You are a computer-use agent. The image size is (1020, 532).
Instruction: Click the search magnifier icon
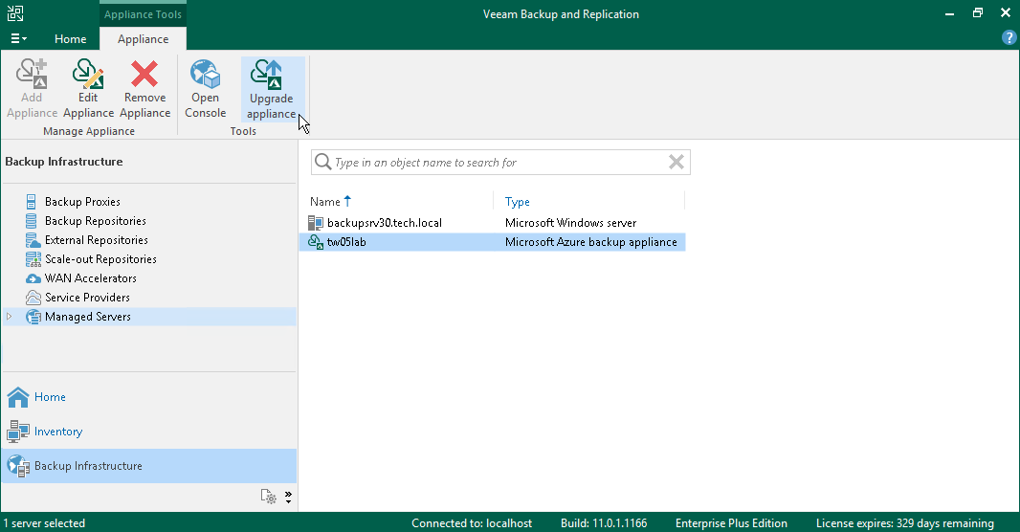[322, 162]
